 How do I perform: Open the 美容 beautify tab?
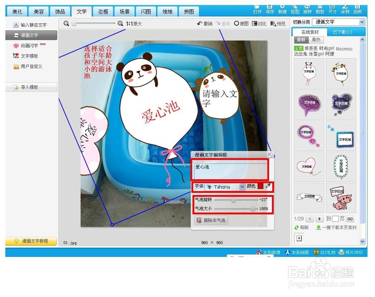click(x=39, y=11)
